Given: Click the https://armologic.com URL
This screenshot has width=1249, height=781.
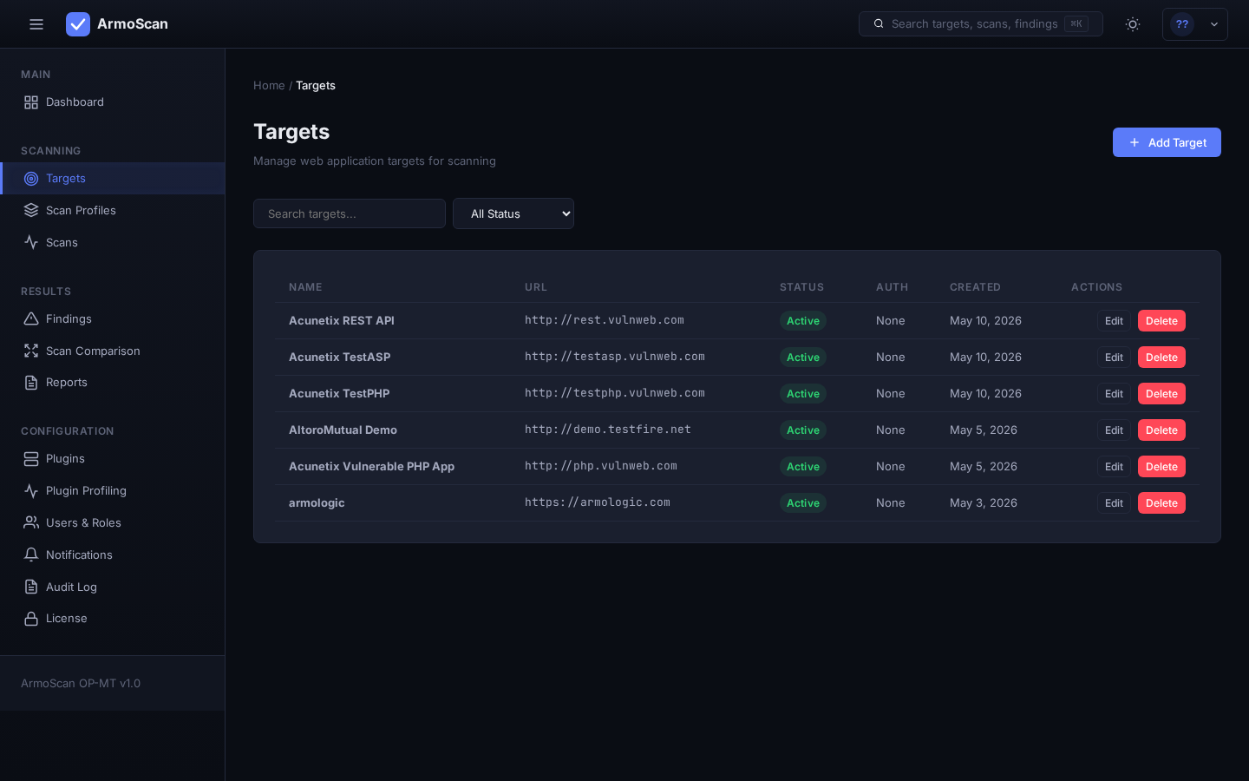Looking at the screenshot, I should (x=598, y=502).
